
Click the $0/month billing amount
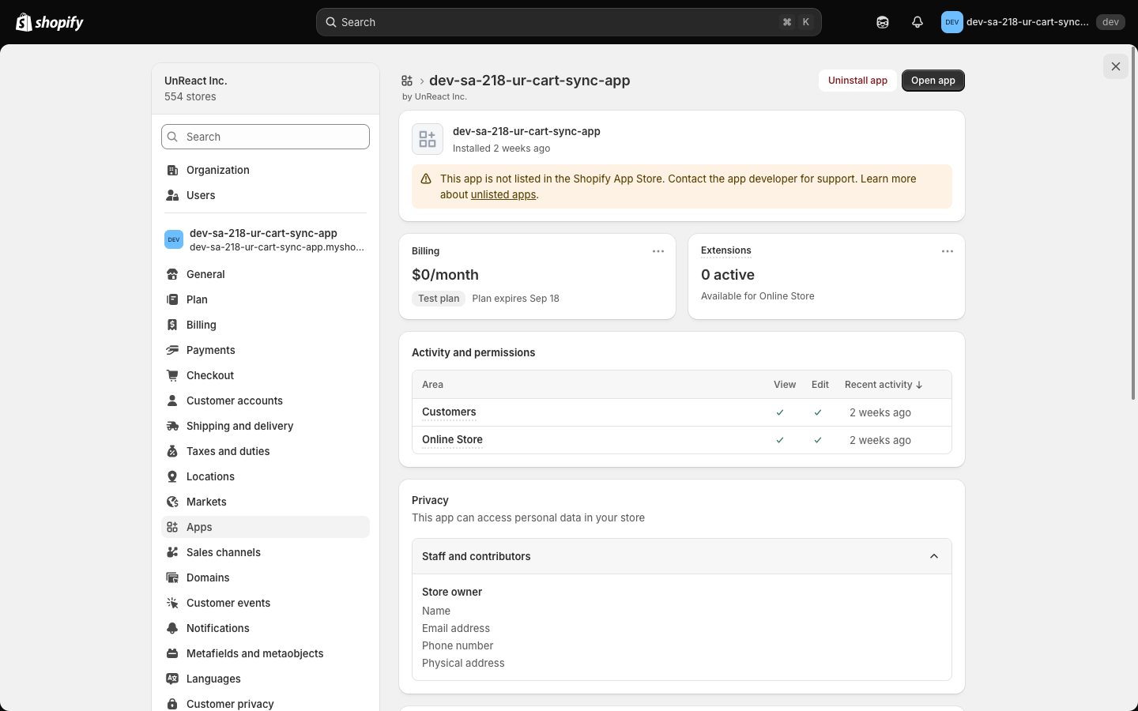(445, 275)
